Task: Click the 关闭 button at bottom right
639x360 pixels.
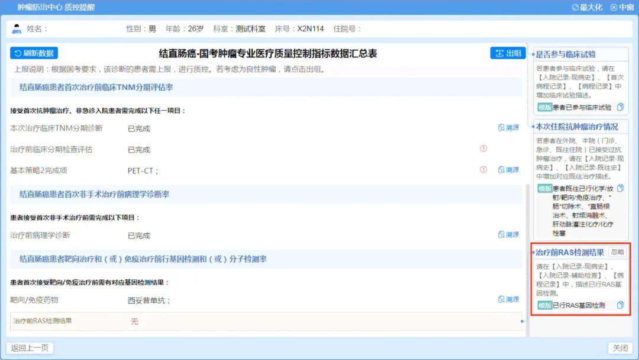Action: click(620, 348)
